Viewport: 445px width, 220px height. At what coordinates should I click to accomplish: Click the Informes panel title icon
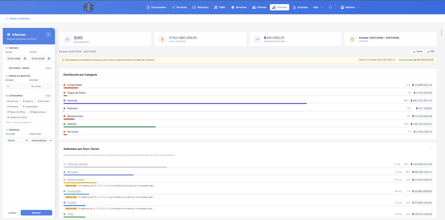pyautogui.click(x=9, y=35)
